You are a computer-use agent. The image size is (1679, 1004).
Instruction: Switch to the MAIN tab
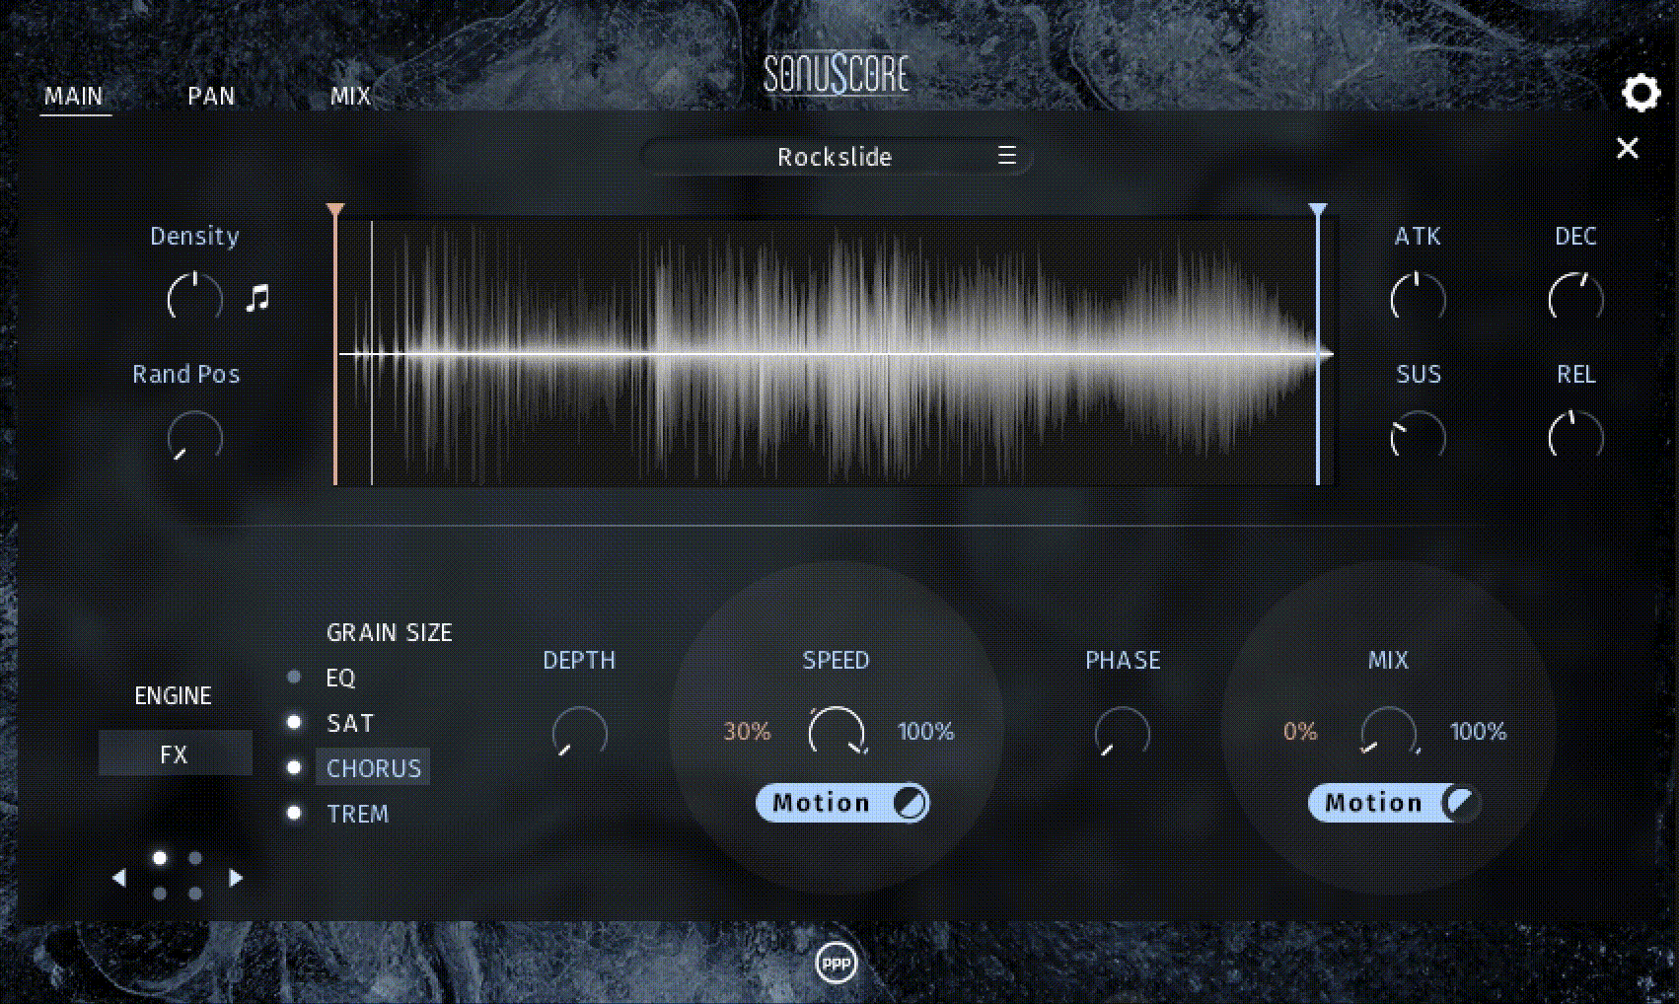tap(74, 97)
